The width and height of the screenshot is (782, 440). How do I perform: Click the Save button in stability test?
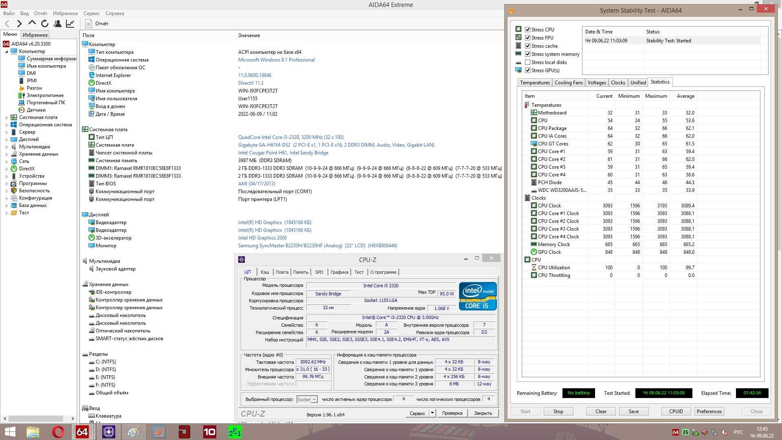[x=633, y=411]
